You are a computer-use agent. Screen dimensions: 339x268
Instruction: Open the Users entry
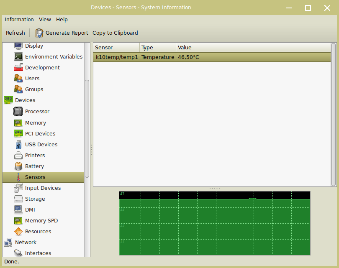click(x=32, y=78)
